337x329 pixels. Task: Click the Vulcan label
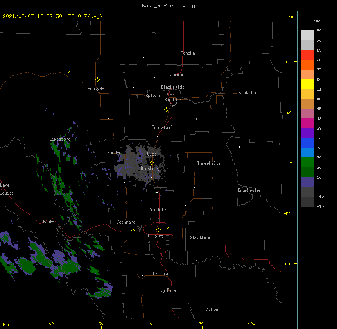pyautogui.click(x=212, y=309)
